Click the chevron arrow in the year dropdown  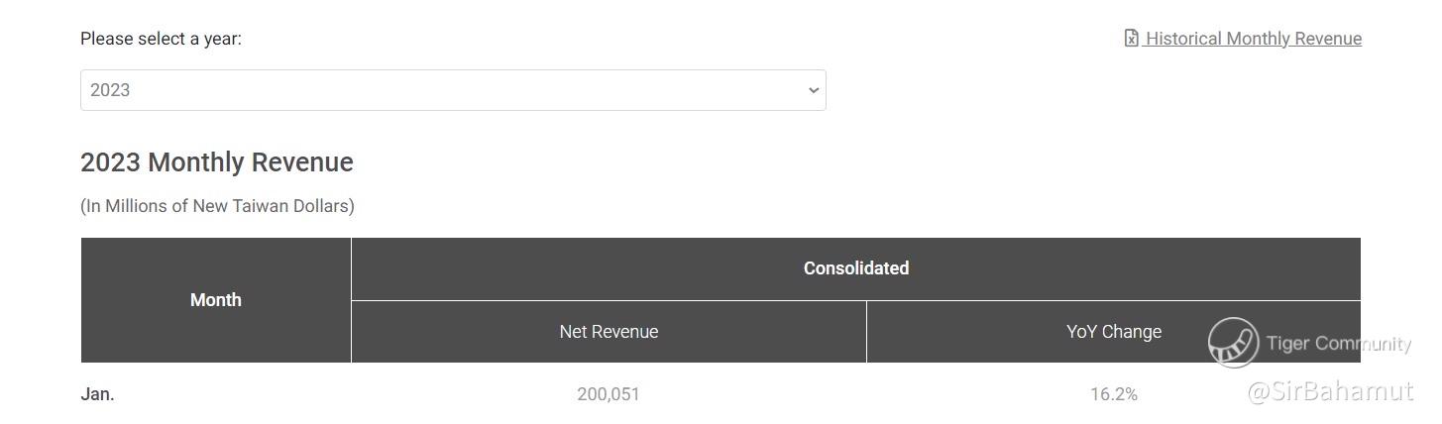(814, 90)
